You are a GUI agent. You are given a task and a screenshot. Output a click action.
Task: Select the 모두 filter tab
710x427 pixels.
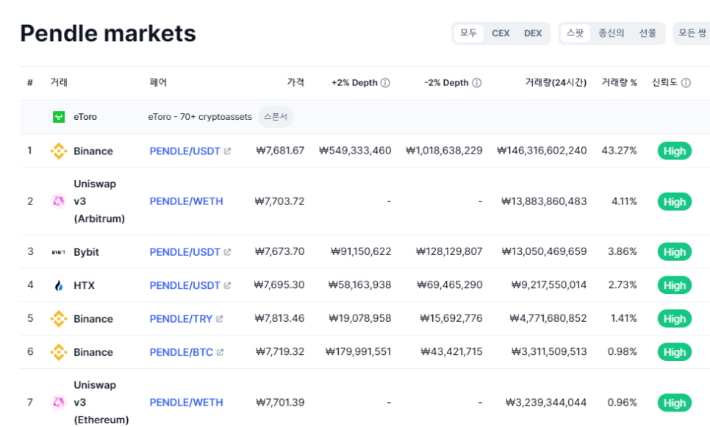pos(469,33)
